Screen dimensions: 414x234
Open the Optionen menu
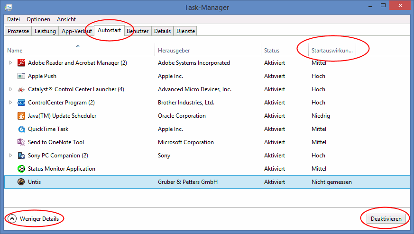tap(38, 19)
